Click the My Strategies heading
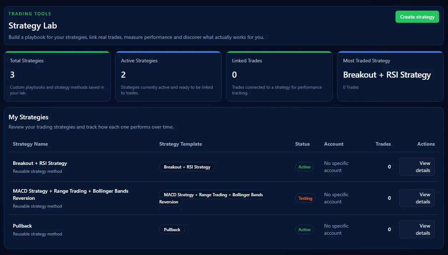This screenshot has width=448, height=255. (x=29, y=117)
